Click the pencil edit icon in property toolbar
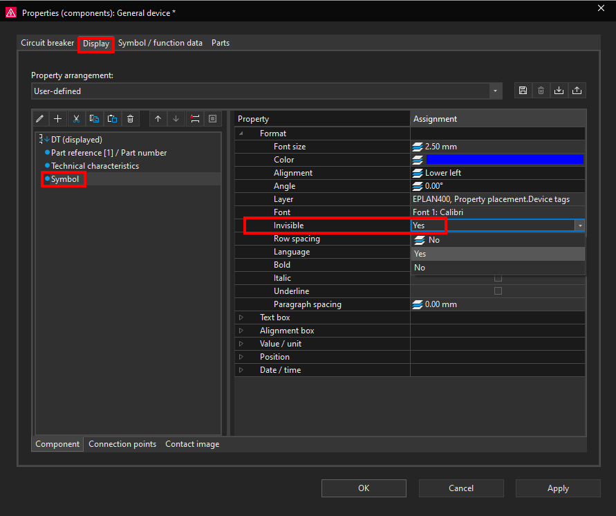The height and width of the screenshot is (516, 616). (x=39, y=119)
